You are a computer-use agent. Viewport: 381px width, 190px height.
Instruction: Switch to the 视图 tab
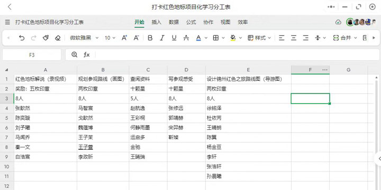tap(225, 22)
